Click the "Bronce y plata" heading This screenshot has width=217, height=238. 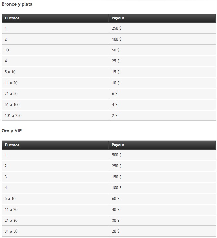point(17,4)
